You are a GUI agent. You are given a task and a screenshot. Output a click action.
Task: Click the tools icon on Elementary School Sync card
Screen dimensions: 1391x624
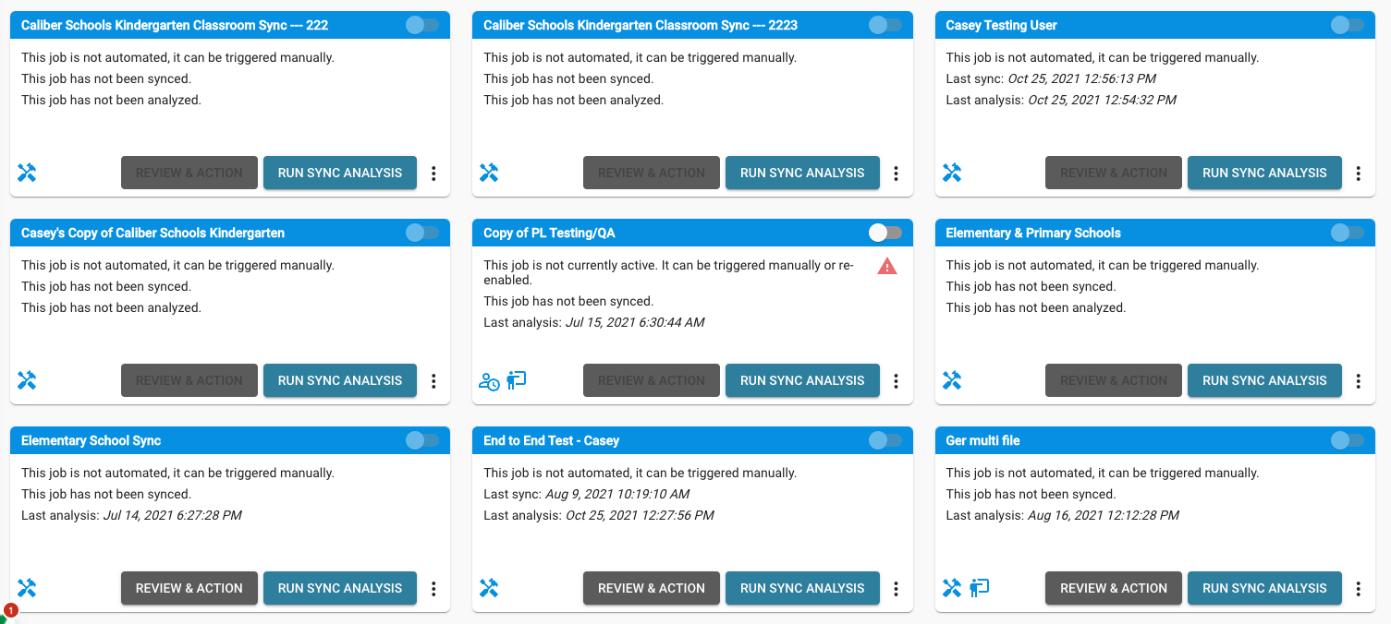click(x=27, y=588)
